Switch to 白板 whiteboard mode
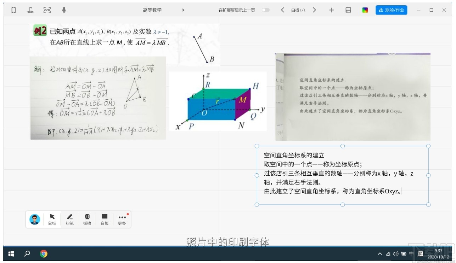Image resolution: width=456 pixels, height=263 pixels. (105, 219)
